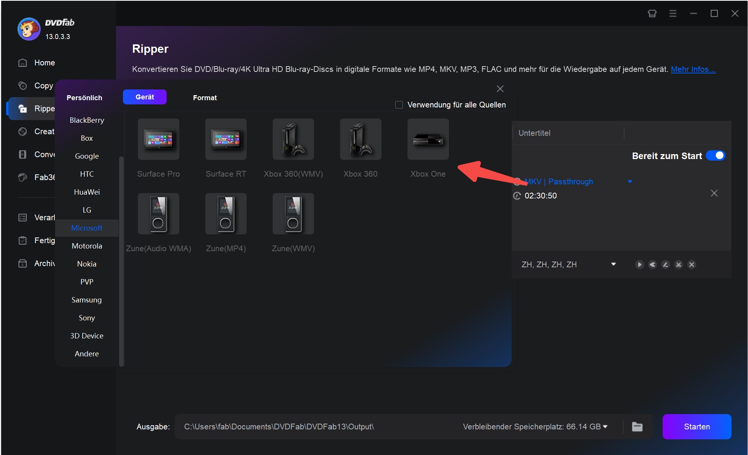Expand the ZH, ZH, ZH, ZH language dropdown
This screenshot has width=748, height=455.
pyautogui.click(x=614, y=264)
